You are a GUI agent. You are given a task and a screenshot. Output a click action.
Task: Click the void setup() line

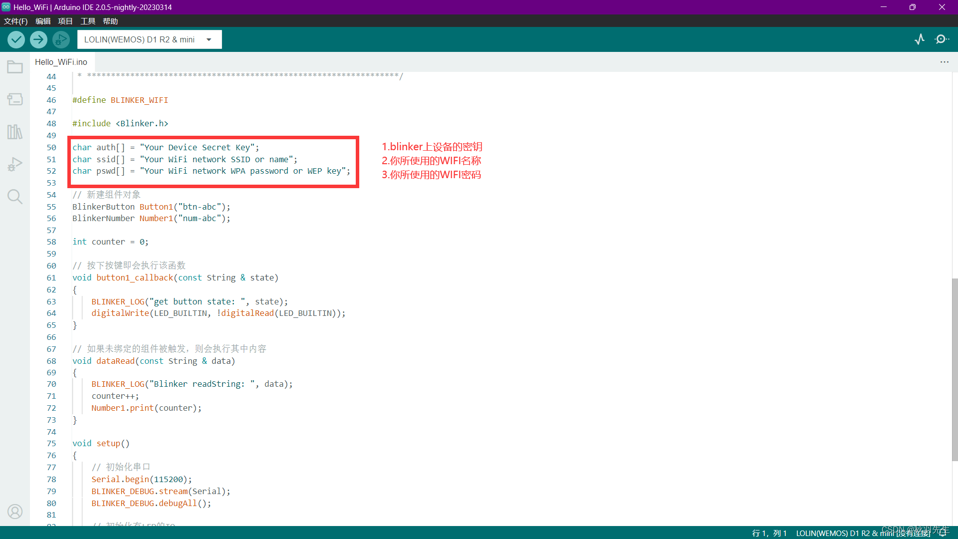(101, 443)
